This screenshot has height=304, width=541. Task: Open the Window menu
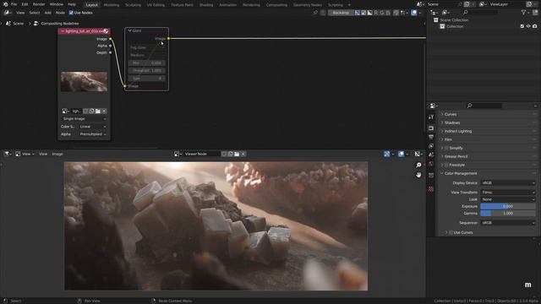click(x=57, y=4)
